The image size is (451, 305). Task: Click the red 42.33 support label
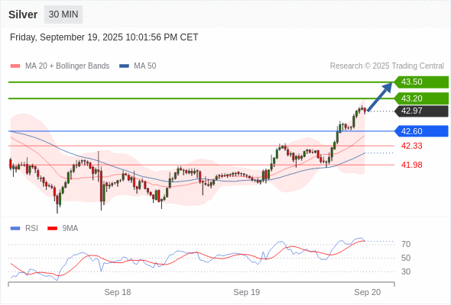[x=411, y=146]
